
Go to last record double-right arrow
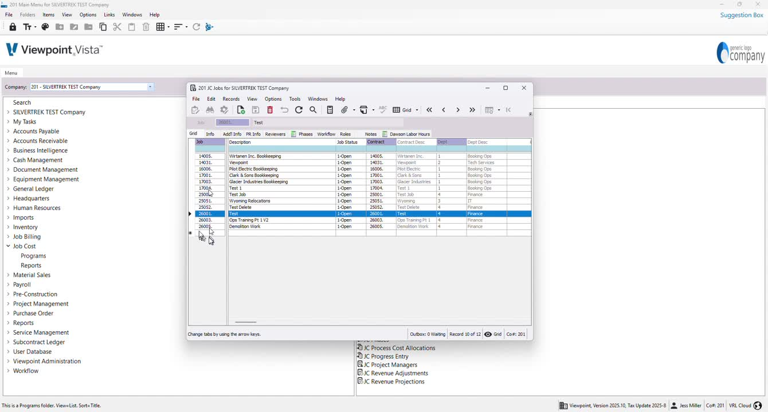coord(472,110)
